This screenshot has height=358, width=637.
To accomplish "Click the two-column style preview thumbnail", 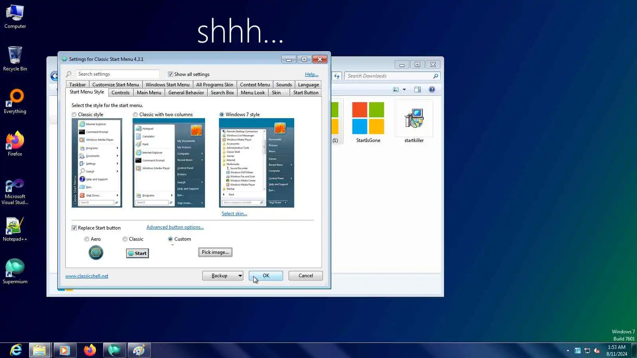I will (x=169, y=163).
